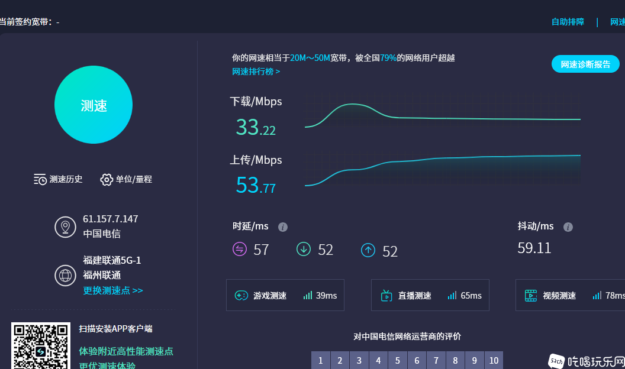
Task: Click the 当前签约宽带 label
Action: pos(26,22)
